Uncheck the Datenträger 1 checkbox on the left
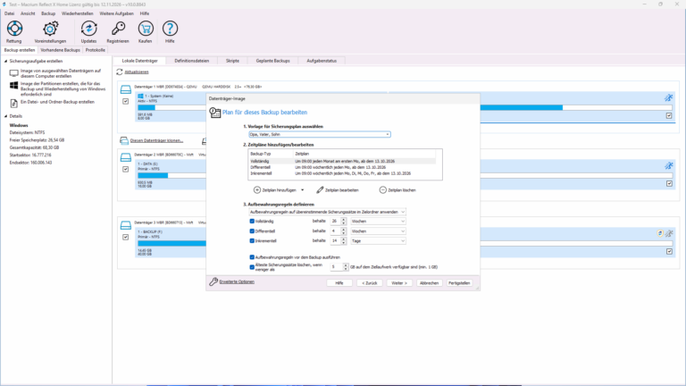Screen dimensions: 686x386 click(x=126, y=101)
